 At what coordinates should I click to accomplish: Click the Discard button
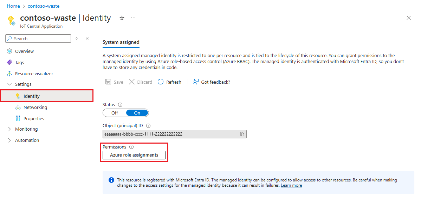click(141, 82)
